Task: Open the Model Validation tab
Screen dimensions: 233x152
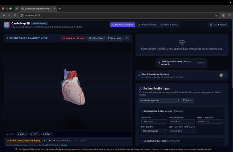Action: [147, 25]
